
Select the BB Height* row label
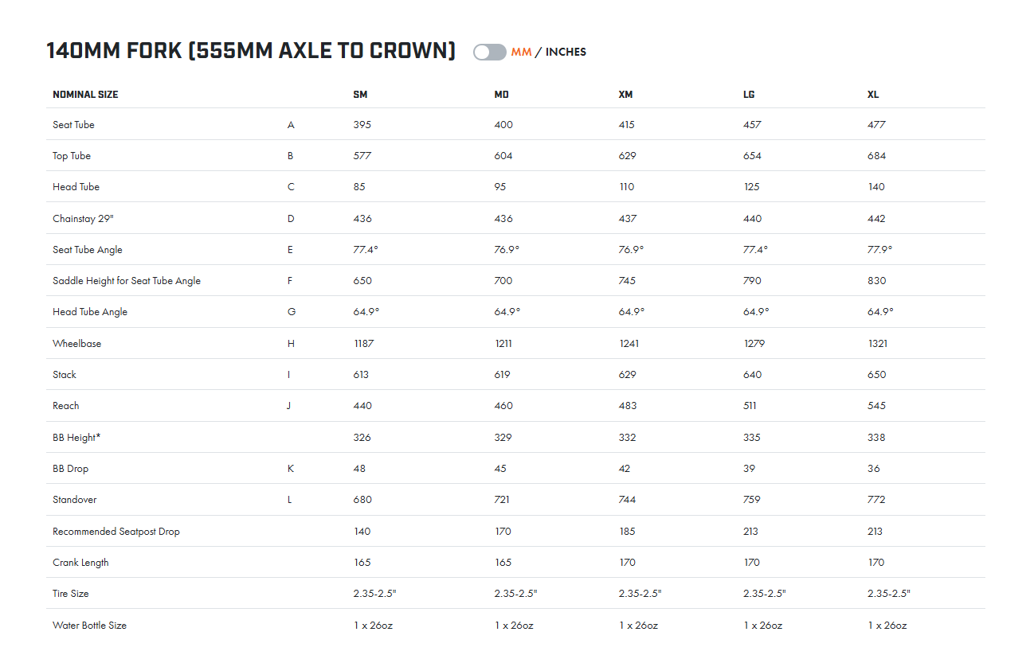(76, 437)
